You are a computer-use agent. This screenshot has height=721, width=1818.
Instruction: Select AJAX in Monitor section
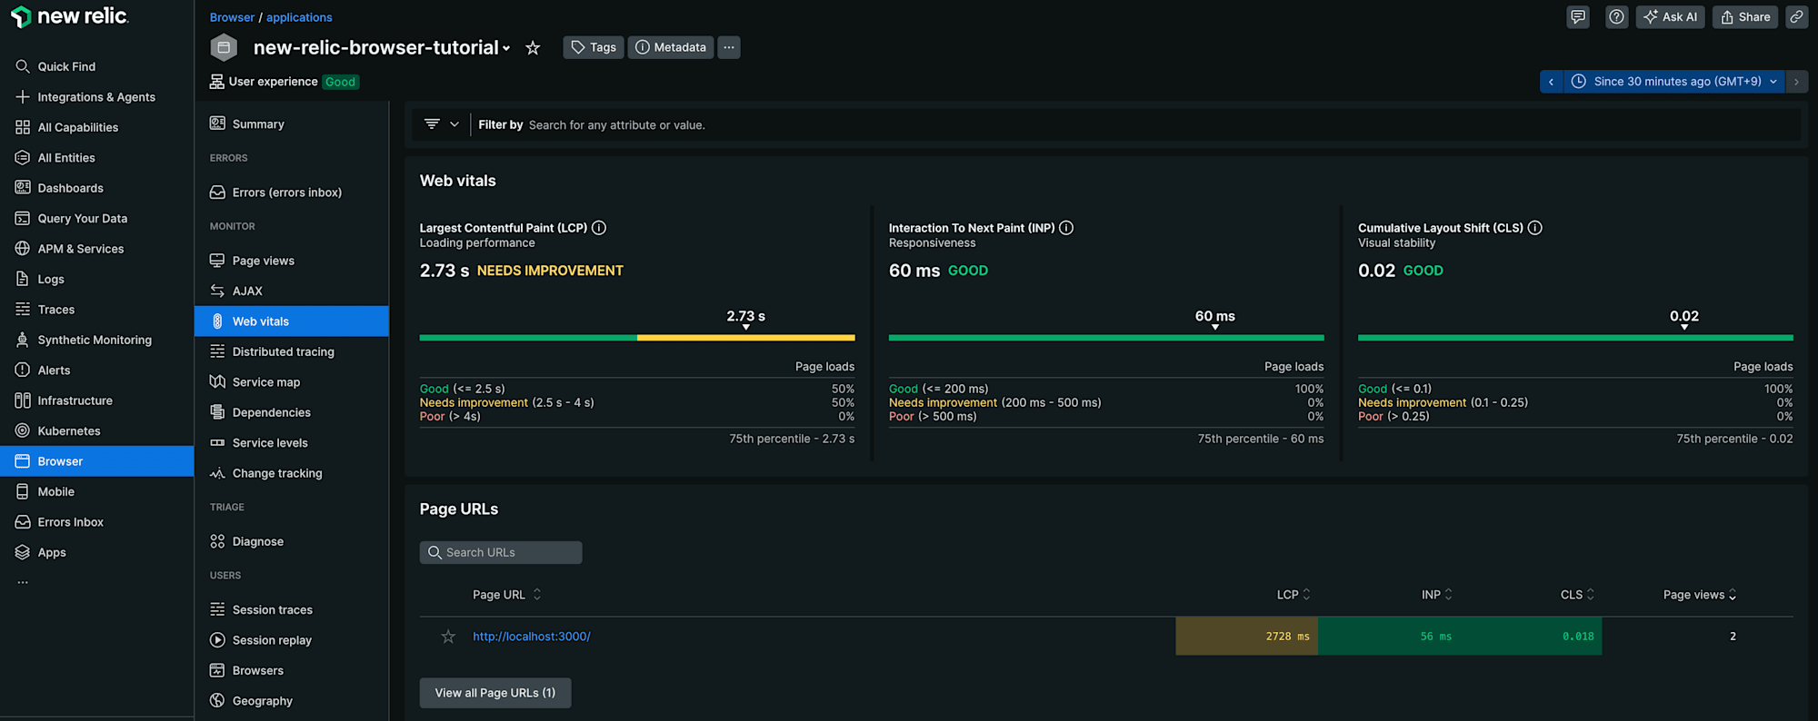[292, 291]
